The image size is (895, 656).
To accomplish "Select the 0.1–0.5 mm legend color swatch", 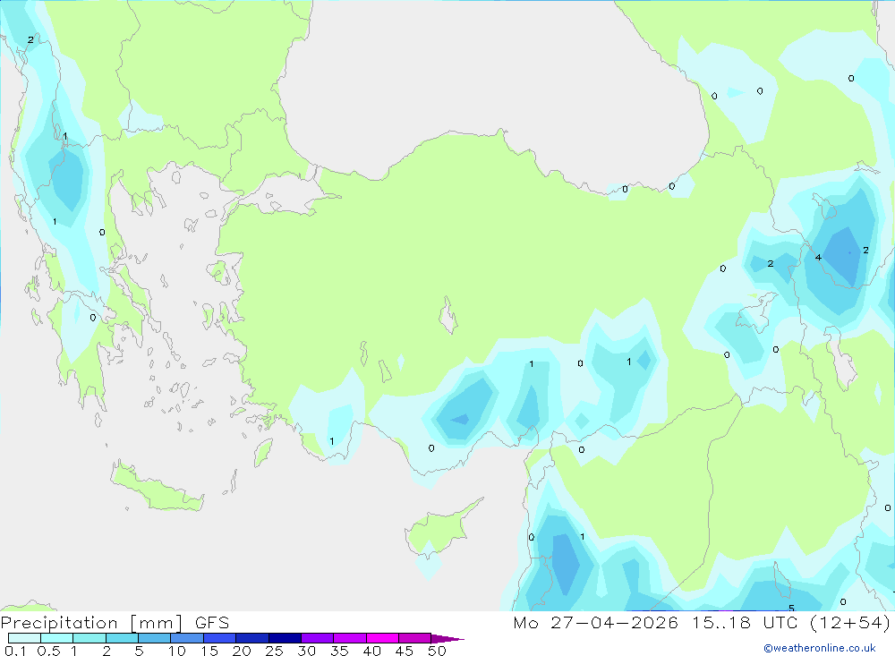I will tap(24, 638).
